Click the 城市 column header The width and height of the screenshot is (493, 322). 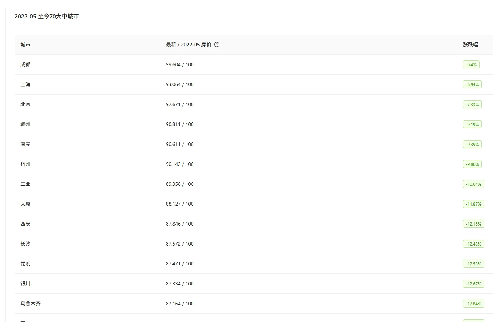pyautogui.click(x=25, y=45)
